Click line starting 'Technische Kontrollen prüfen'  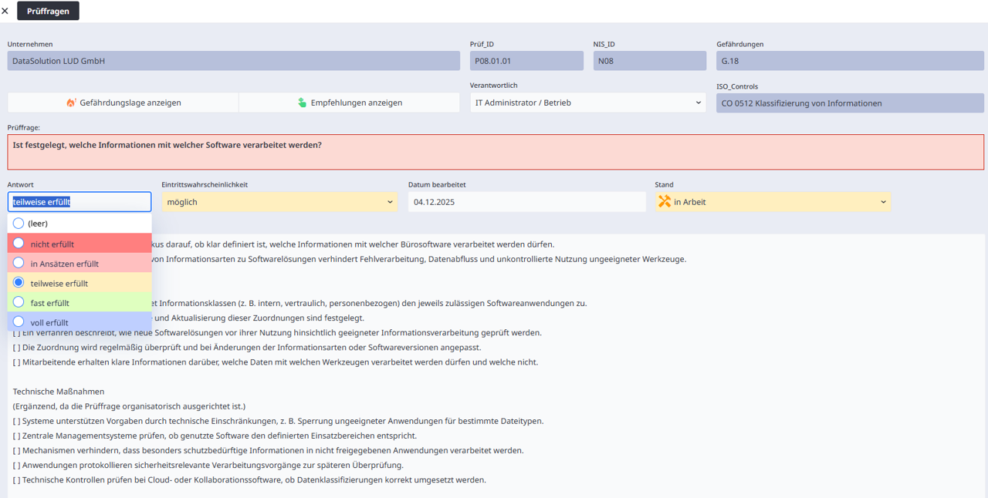coord(249,479)
